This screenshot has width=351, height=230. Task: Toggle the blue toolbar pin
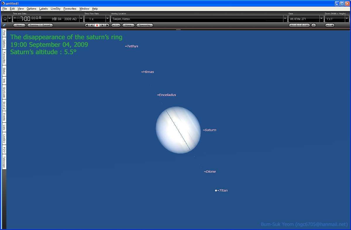(x=4, y=25)
